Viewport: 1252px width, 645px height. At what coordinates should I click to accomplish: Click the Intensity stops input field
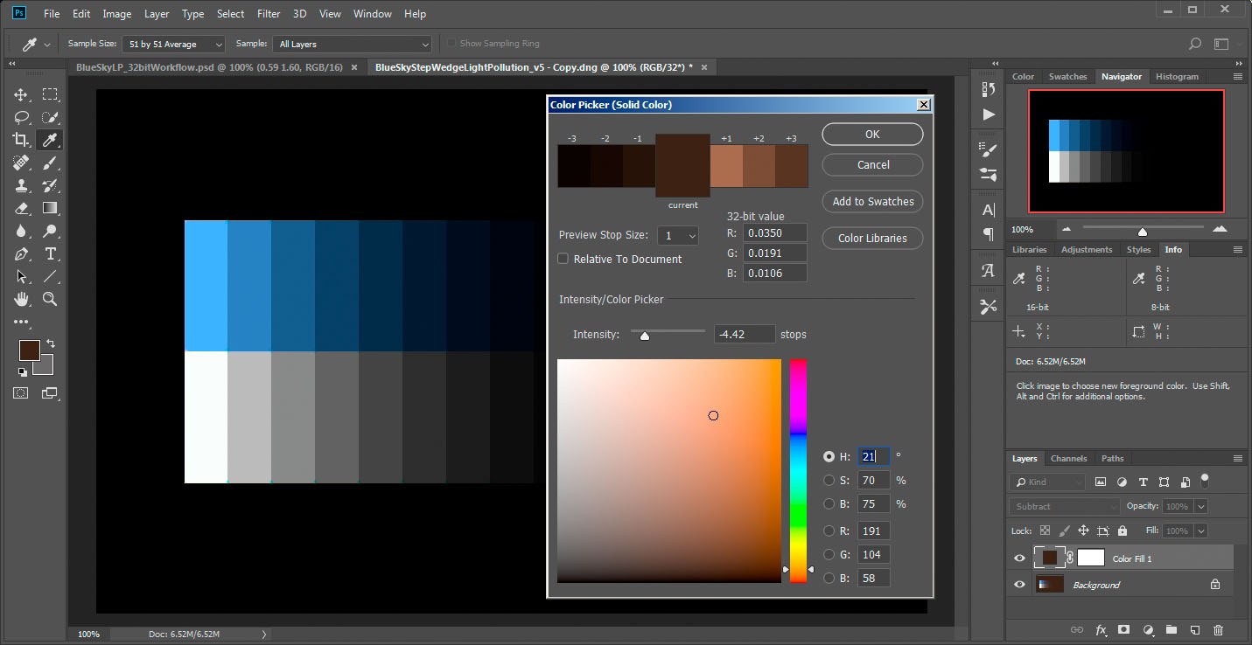tap(744, 334)
